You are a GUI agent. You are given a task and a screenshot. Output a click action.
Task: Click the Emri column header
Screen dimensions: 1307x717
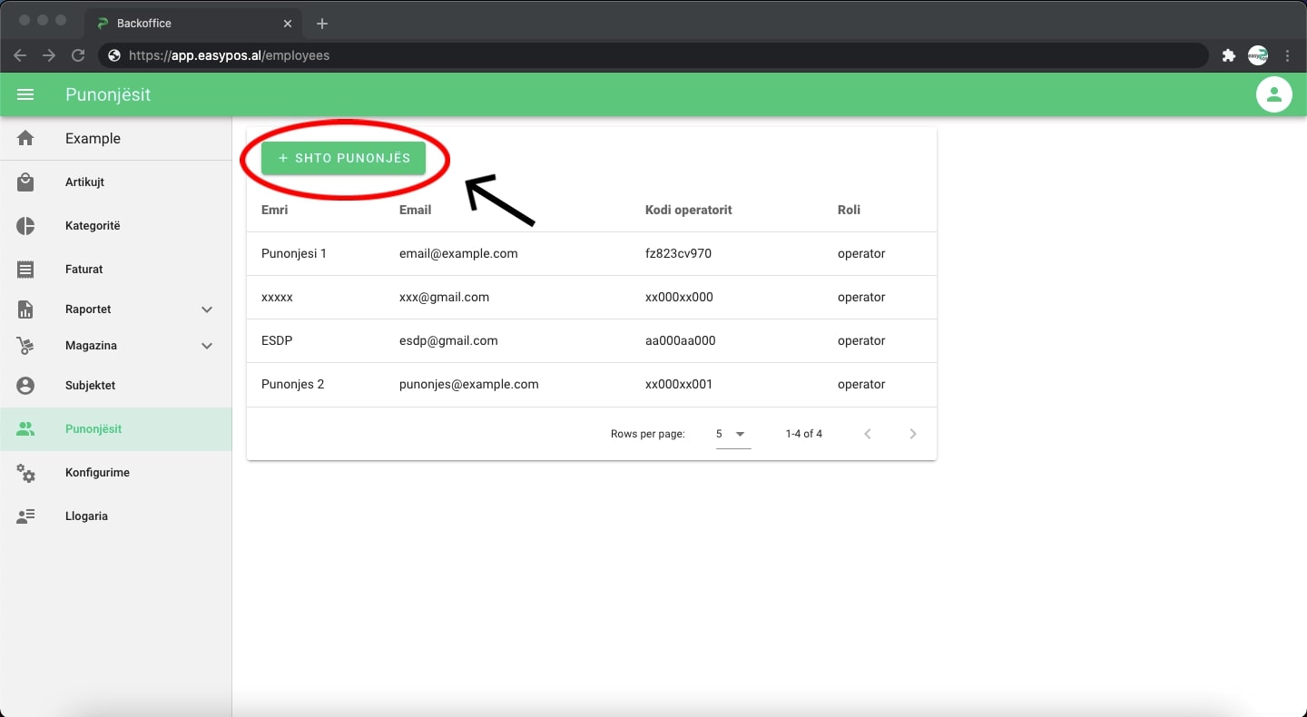coord(275,210)
